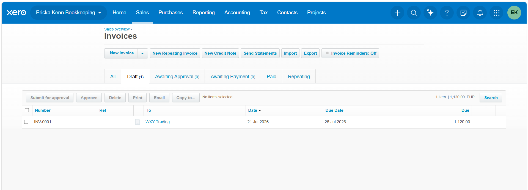Switch to the Paid tab
The width and height of the screenshot is (528, 190).
point(271,77)
